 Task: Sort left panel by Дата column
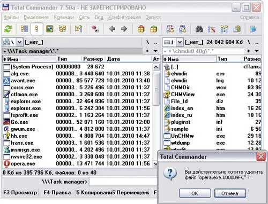tap(128, 59)
